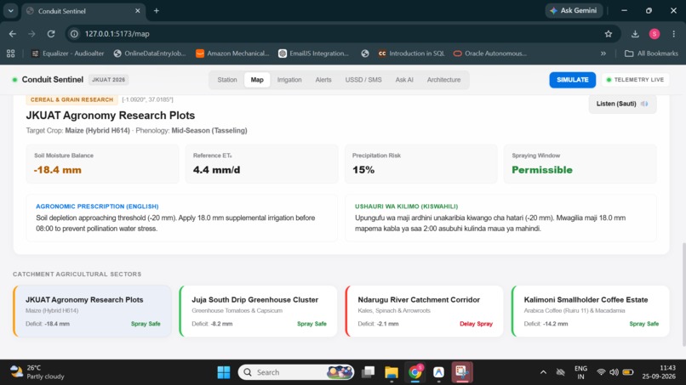Select the Ndarugu River Catchment Corridor card
686x385 pixels.
(425, 311)
